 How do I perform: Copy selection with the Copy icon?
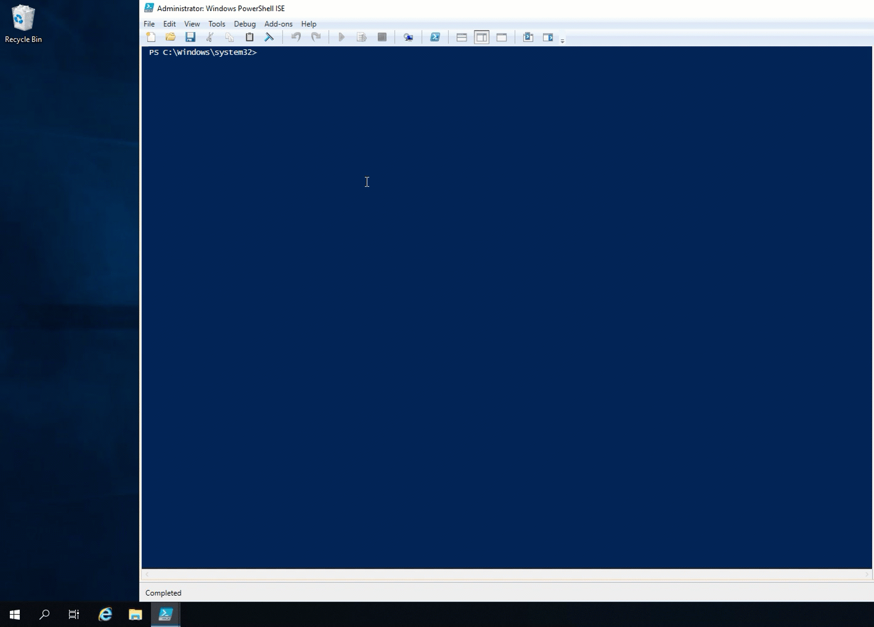(x=229, y=38)
